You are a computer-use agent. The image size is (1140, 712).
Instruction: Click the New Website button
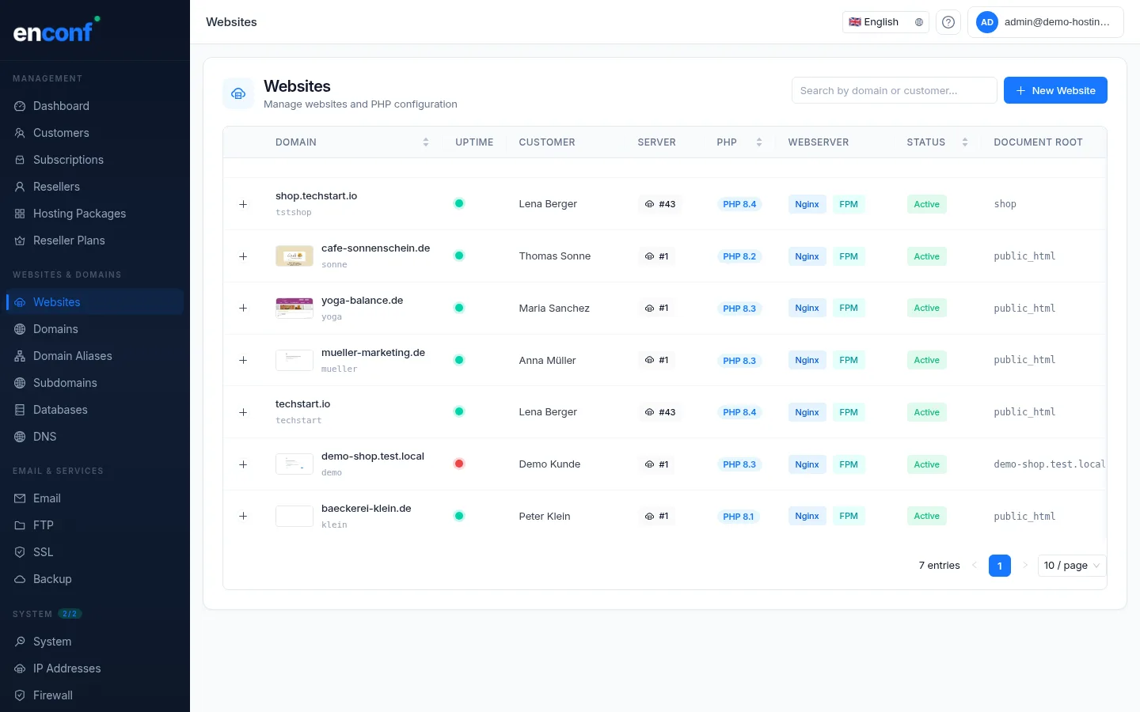tap(1055, 90)
